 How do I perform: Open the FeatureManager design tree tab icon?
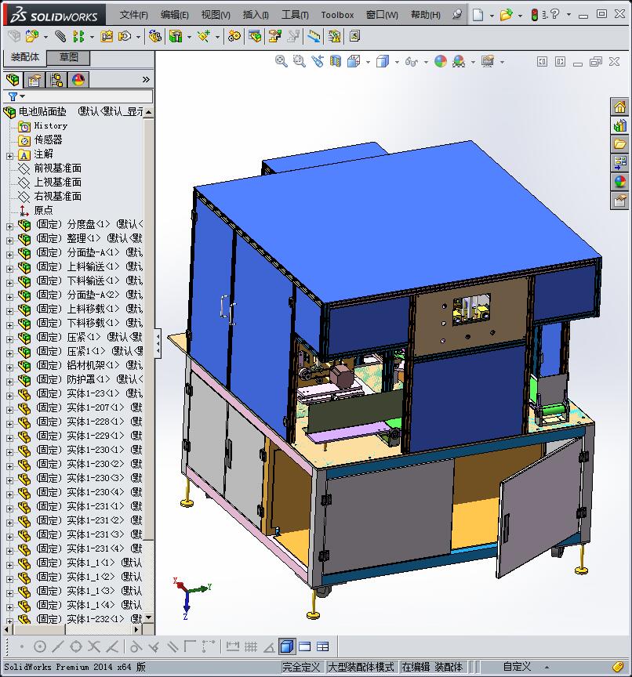tap(13, 80)
